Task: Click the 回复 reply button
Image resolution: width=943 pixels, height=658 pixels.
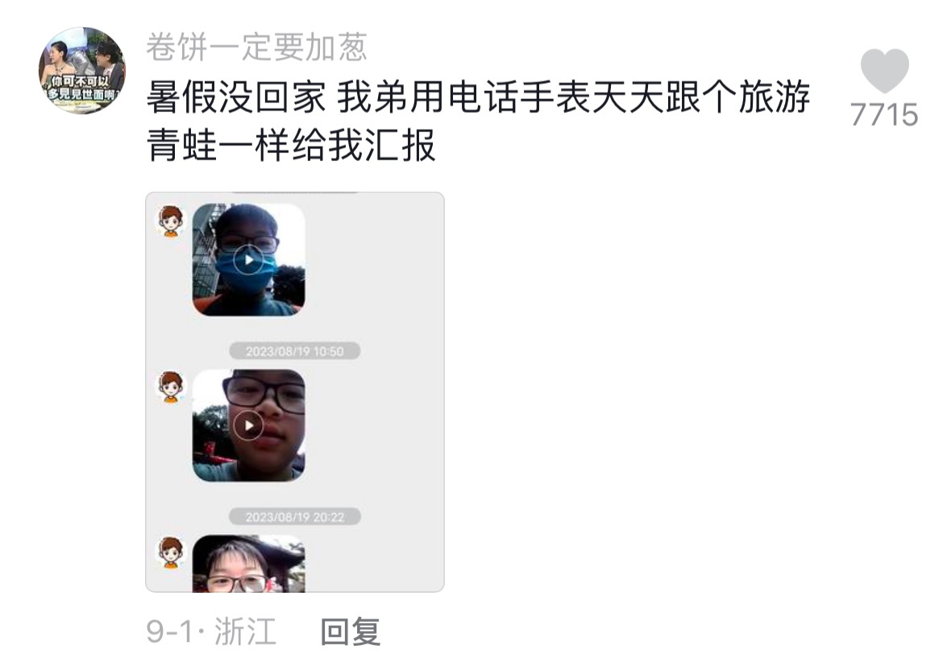Action: point(351,631)
